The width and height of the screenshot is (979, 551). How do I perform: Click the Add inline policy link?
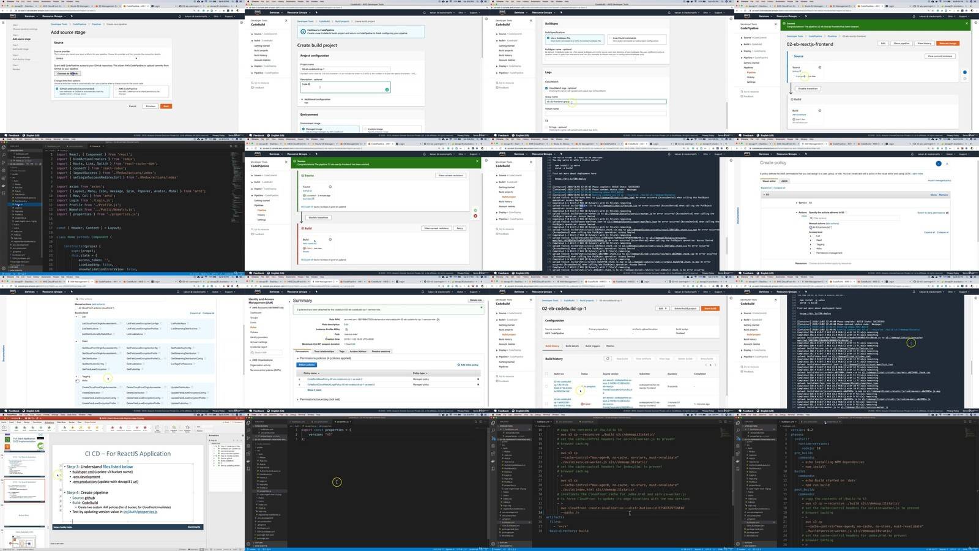pos(468,365)
